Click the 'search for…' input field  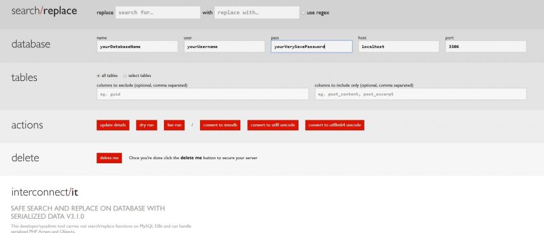157,12
